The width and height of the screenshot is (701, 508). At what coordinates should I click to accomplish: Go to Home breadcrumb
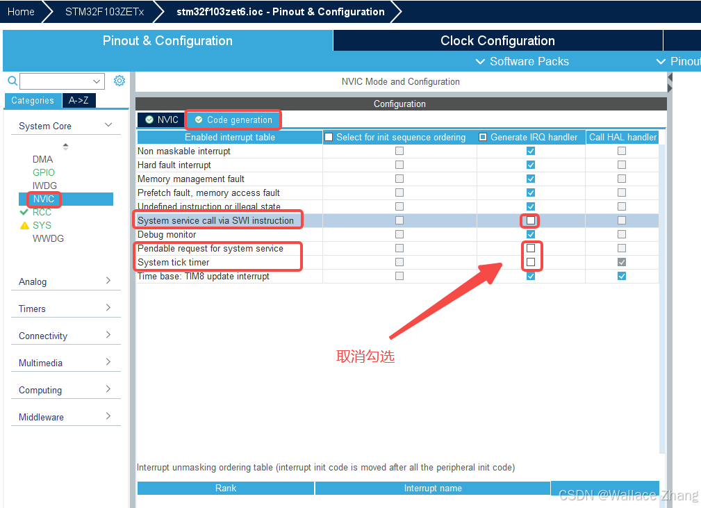(21, 12)
